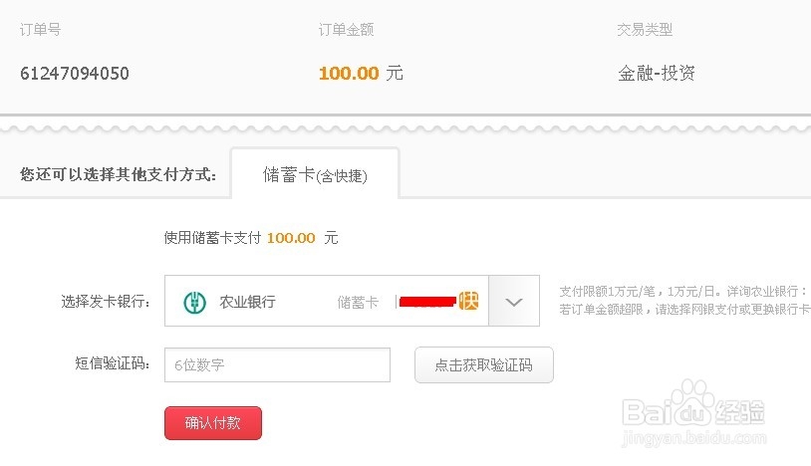Click the 使用储蓄卡支付 100.00 元 line
811x466 pixels.
251,238
